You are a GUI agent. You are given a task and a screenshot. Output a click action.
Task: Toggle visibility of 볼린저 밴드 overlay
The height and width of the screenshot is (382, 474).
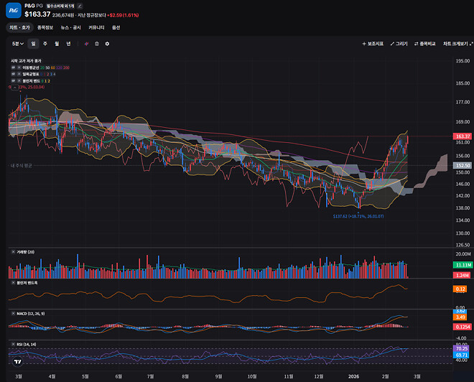pyautogui.click(x=13, y=80)
